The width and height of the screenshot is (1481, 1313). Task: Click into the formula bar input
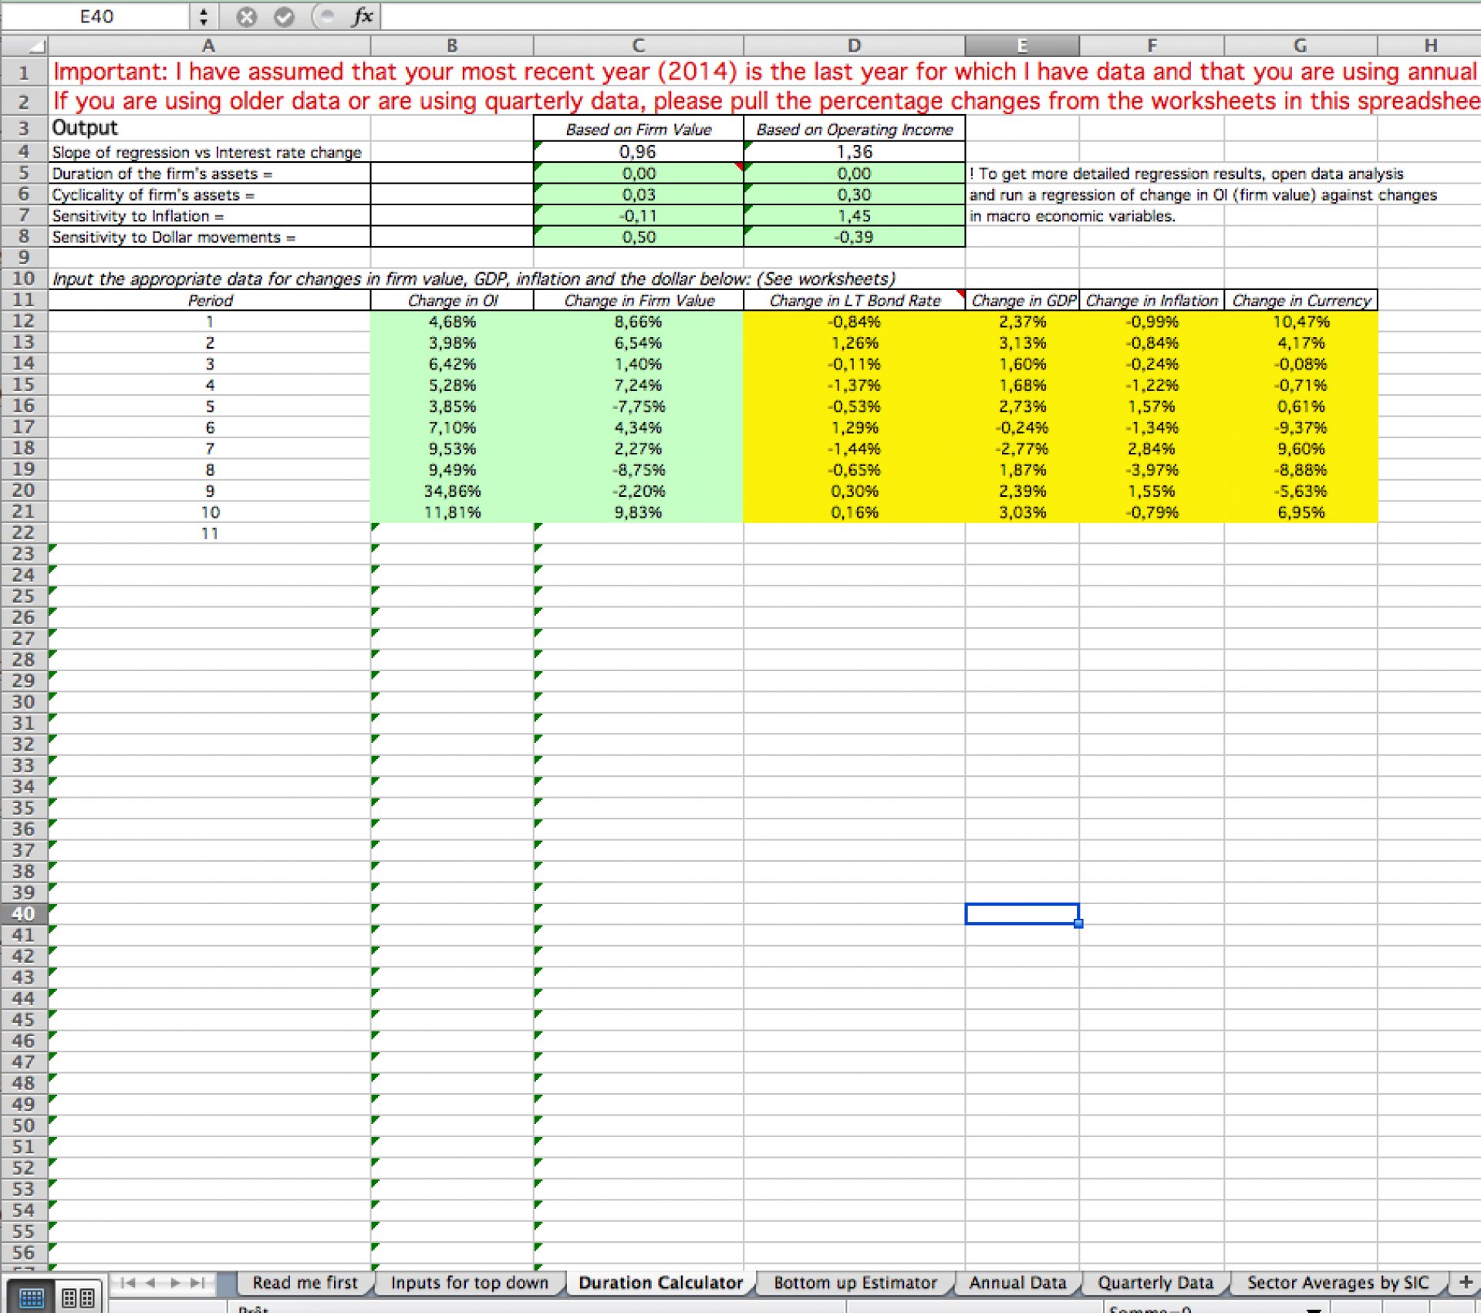929,16
